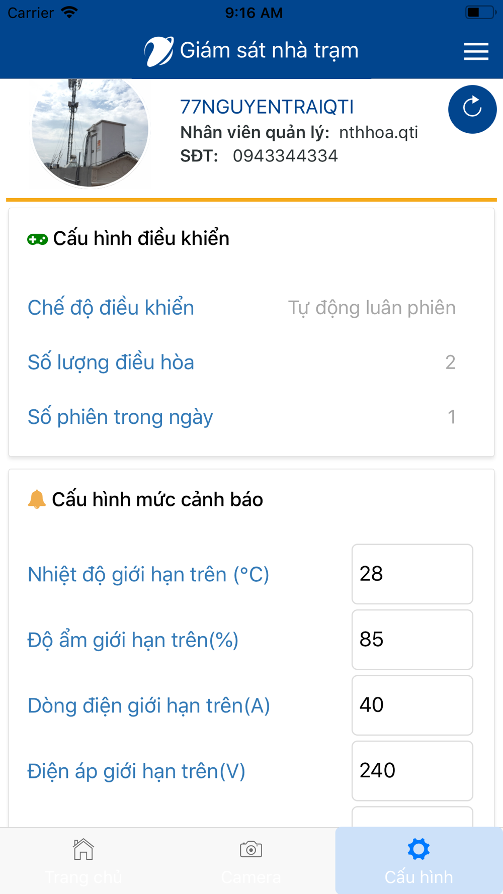The image size is (503, 894).
Task: Change the Số lượng điều hòa value
Action: tap(450, 363)
